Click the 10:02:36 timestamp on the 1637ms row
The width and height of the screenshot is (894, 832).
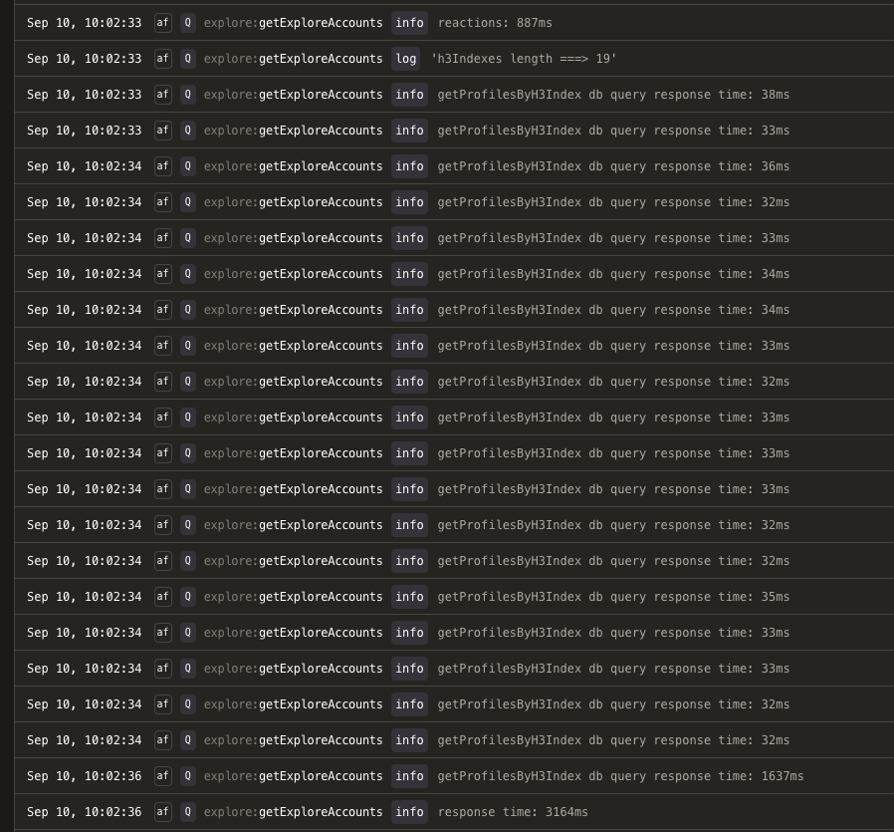(x=112, y=776)
